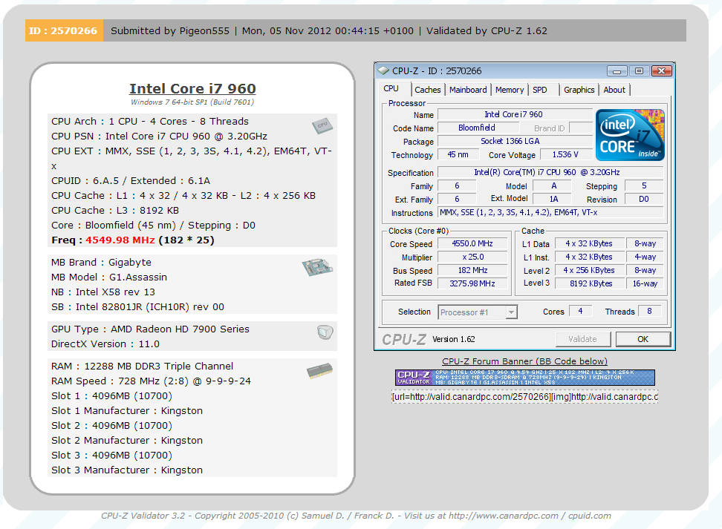
Task: Click the Instructions MMX, SSE field
Action: pos(550,212)
